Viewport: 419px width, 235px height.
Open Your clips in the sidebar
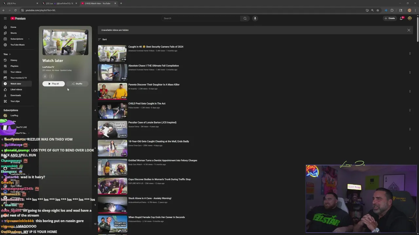click(15, 101)
